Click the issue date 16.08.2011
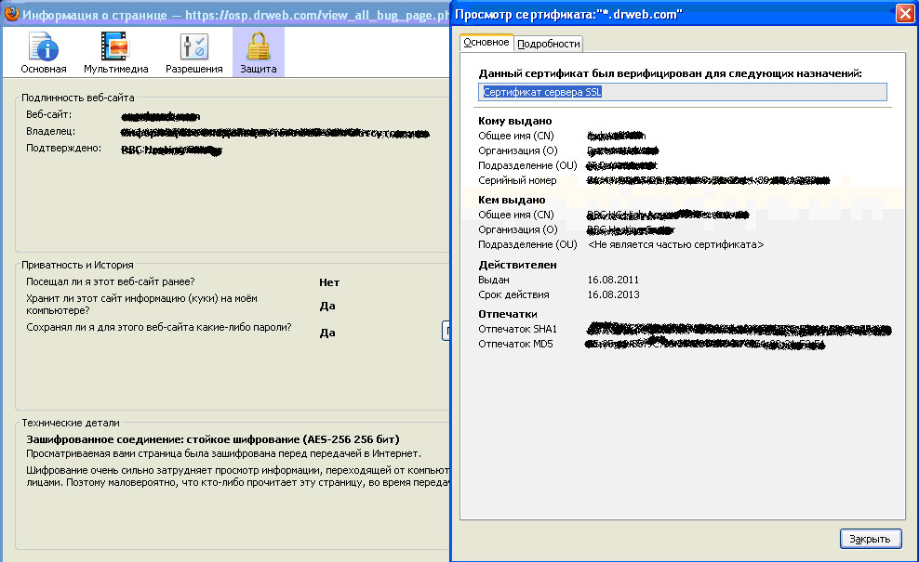This screenshot has height=562, width=919. 613,280
